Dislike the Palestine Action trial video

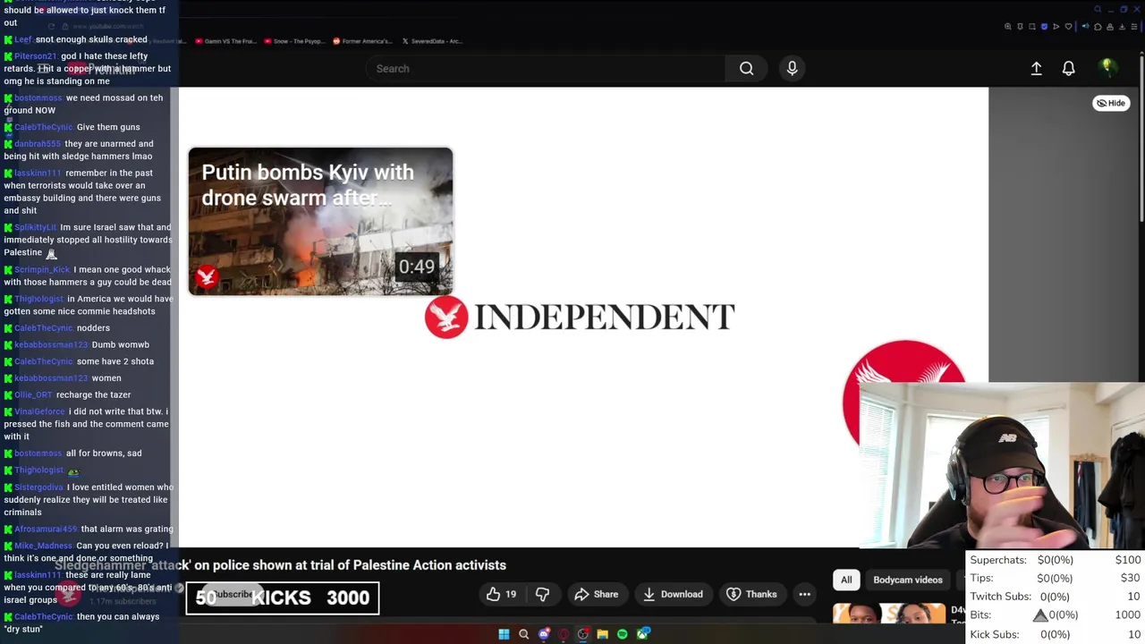point(542,594)
